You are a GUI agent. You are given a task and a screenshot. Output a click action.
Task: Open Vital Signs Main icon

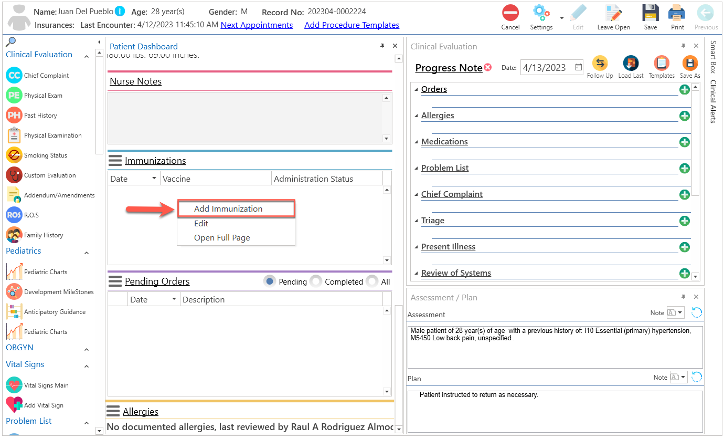[14, 385]
